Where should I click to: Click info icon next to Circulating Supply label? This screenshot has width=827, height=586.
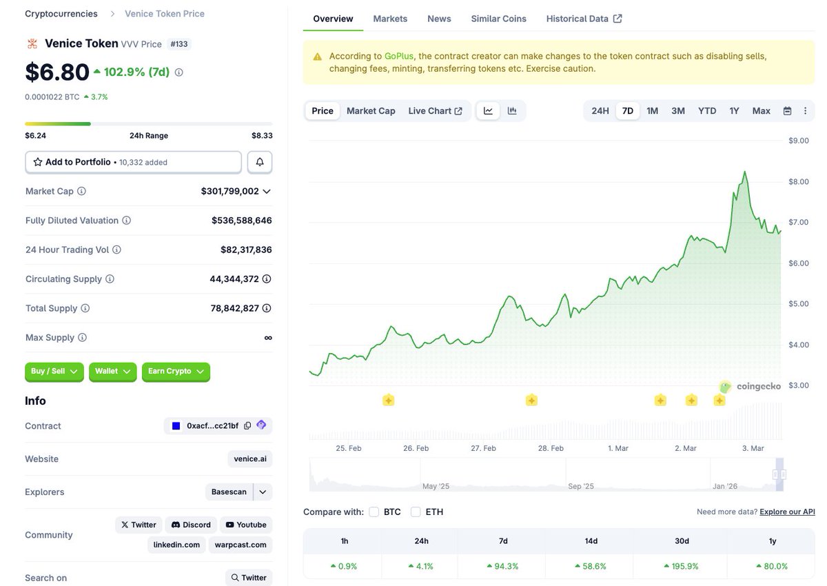coord(110,279)
